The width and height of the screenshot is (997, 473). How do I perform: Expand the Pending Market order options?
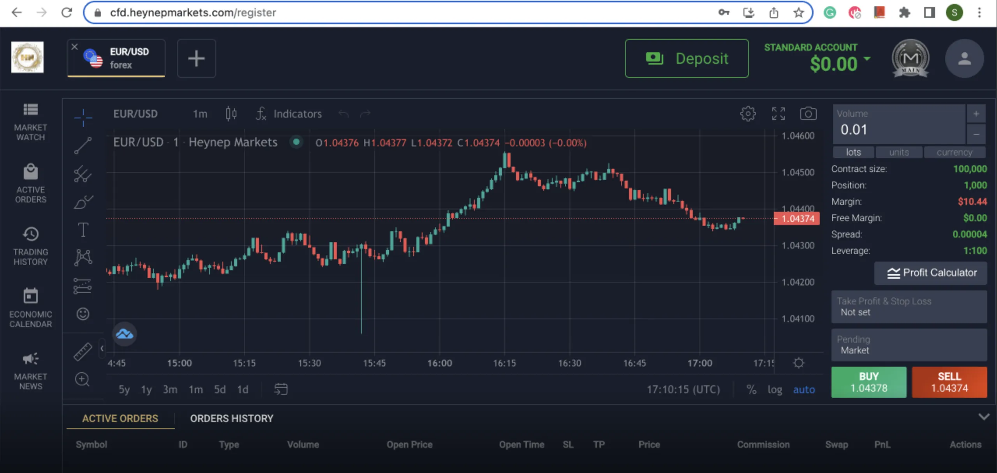(x=909, y=345)
